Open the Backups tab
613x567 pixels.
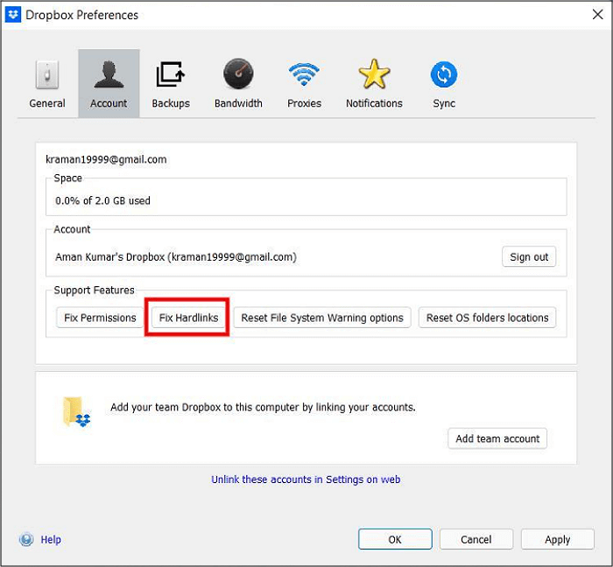click(x=171, y=84)
